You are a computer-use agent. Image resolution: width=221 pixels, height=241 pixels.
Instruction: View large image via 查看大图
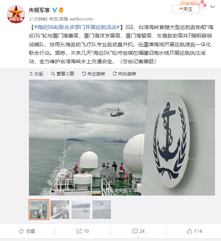tap(63, 74)
